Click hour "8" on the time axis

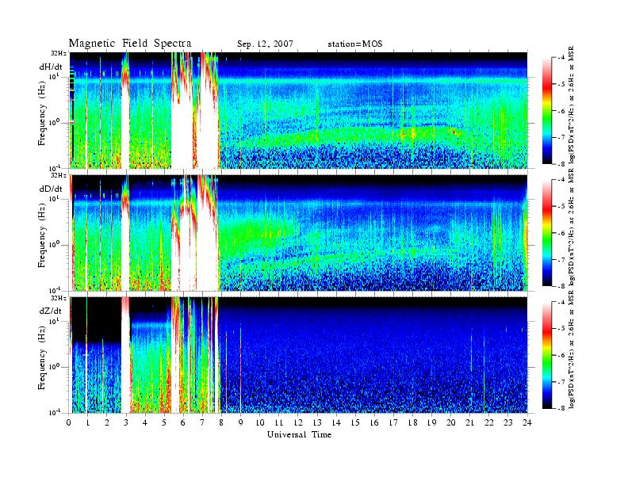pyautogui.click(x=221, y=422)
